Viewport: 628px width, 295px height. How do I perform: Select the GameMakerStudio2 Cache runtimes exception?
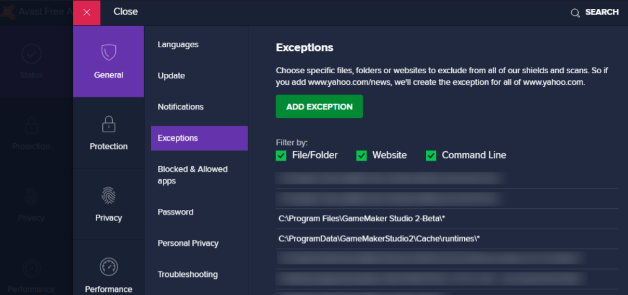pyautogui.click(x=379, y=239)
